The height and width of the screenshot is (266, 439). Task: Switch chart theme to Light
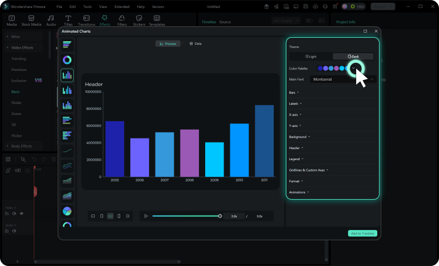(311, 56)
